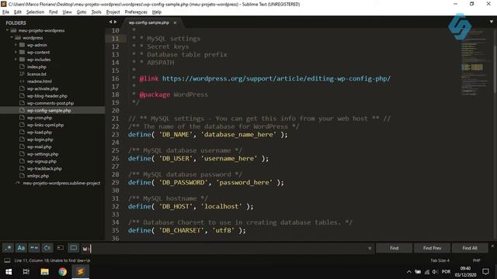The height and width of the screenshot is (279, 497).
Task: Open the Edit menu
Action: pos(18,12)
